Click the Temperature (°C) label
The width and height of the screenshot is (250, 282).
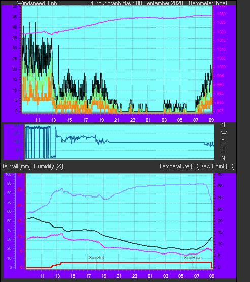pos(179,166)
